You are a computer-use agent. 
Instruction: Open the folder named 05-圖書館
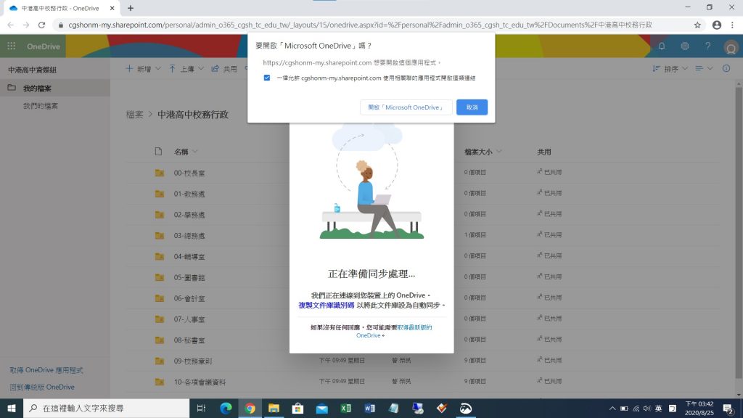pyautogui.click(x=189, y=277)
